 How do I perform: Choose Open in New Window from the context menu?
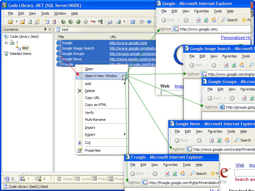pos(101,76)
